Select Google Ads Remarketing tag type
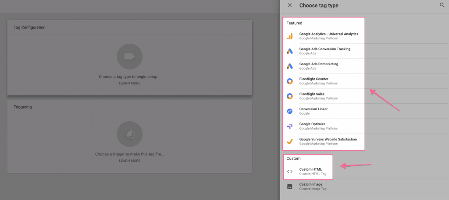Image resolution: width=449 pixels, height=200 pixels. click(x=363, y=66)
